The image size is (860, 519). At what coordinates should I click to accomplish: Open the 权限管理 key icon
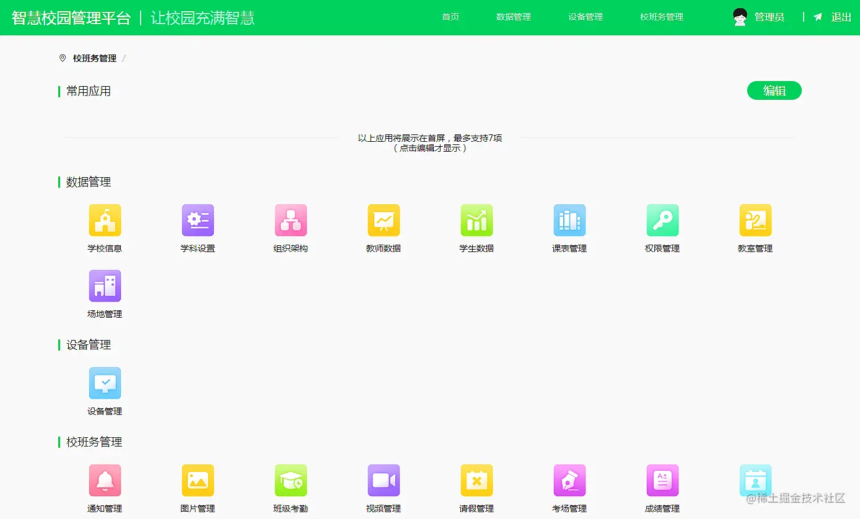[x=662, y=220]
